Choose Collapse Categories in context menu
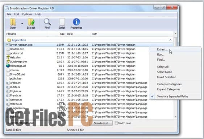The height and width of the screenshot is (139, 204). click(175, 84)
